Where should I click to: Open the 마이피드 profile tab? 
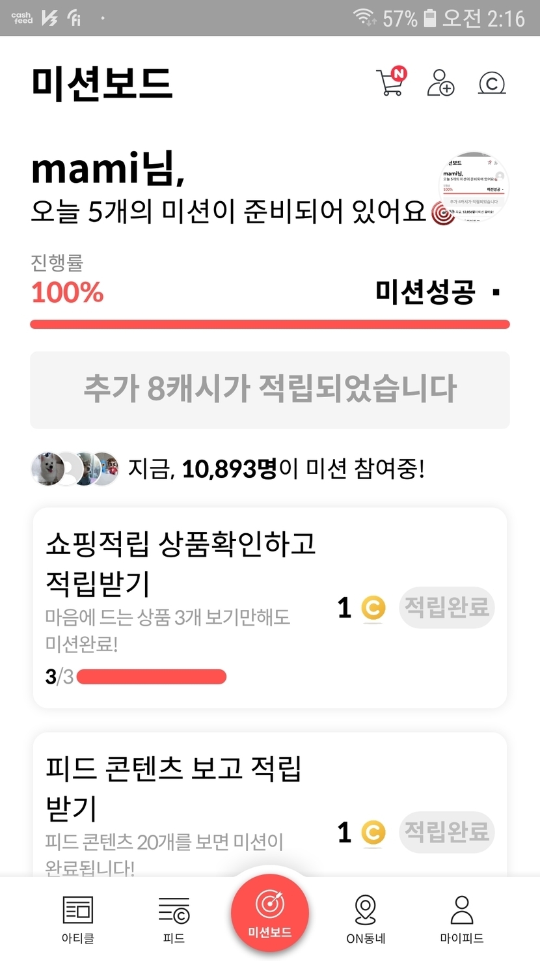tap(461, 918)
